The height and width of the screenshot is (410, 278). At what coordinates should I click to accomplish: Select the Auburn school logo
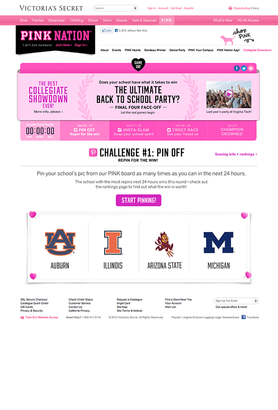point(60,242)
